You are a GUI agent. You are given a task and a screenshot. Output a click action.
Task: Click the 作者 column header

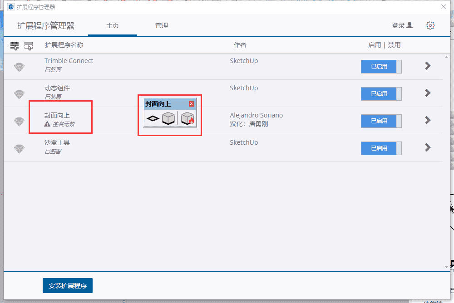click(x=240, y=45)
